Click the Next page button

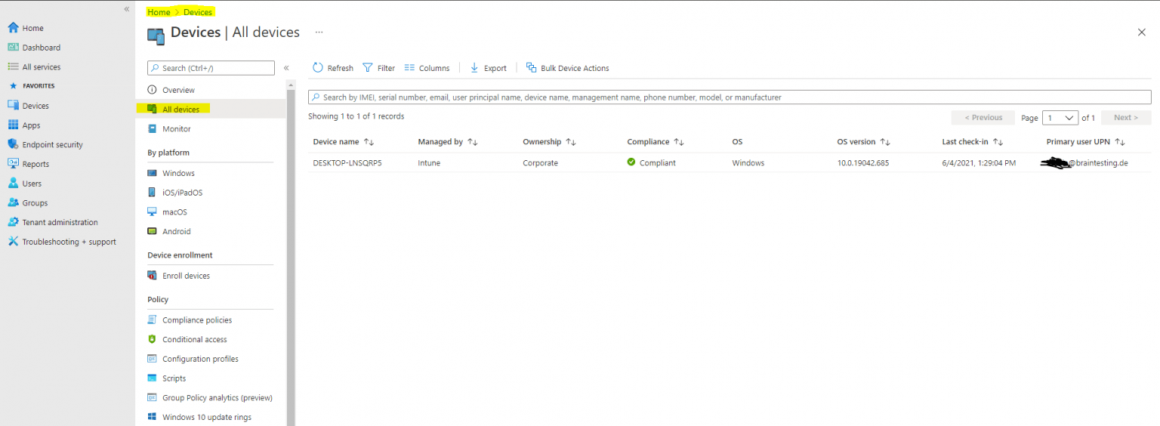click(x=1126, y=118)
